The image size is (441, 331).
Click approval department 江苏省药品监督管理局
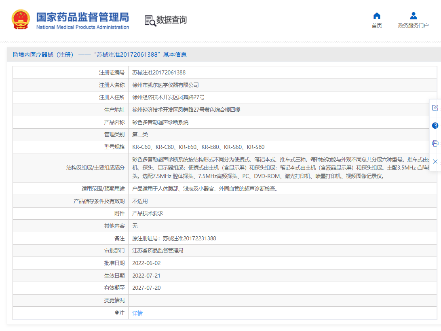pyautogui.click(x=158, y=250)
